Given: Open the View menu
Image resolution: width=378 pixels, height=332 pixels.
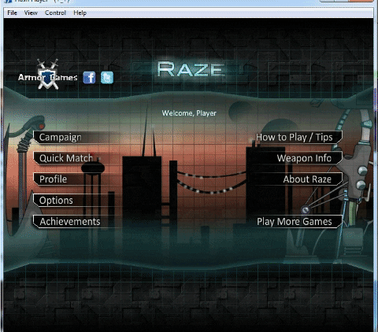Looking at the screenshot, I should pos(31,13).
